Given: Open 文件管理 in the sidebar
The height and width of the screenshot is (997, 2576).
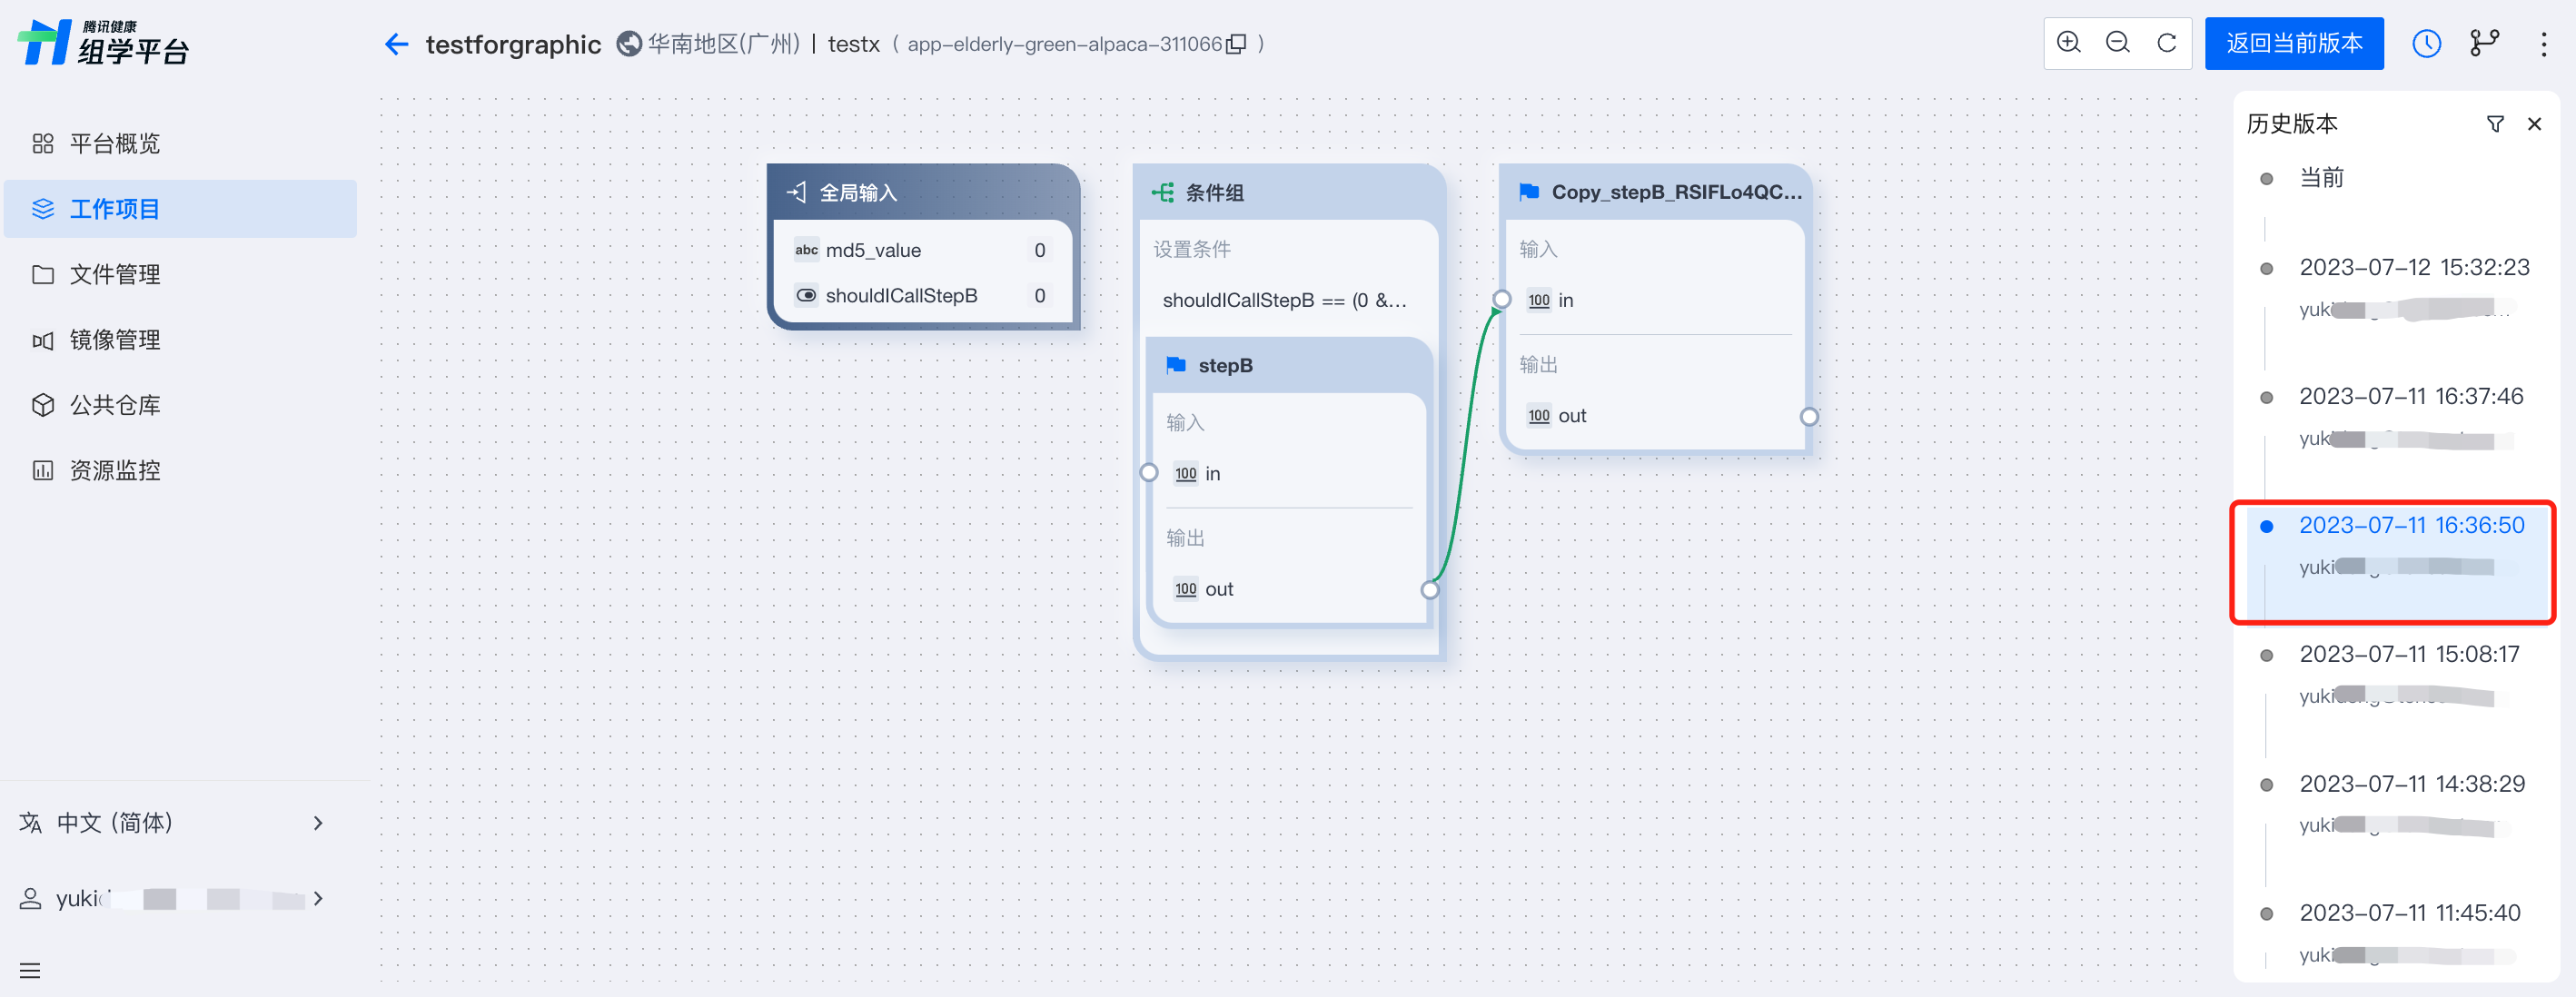Looking at the screenshot, I should 115,274.
